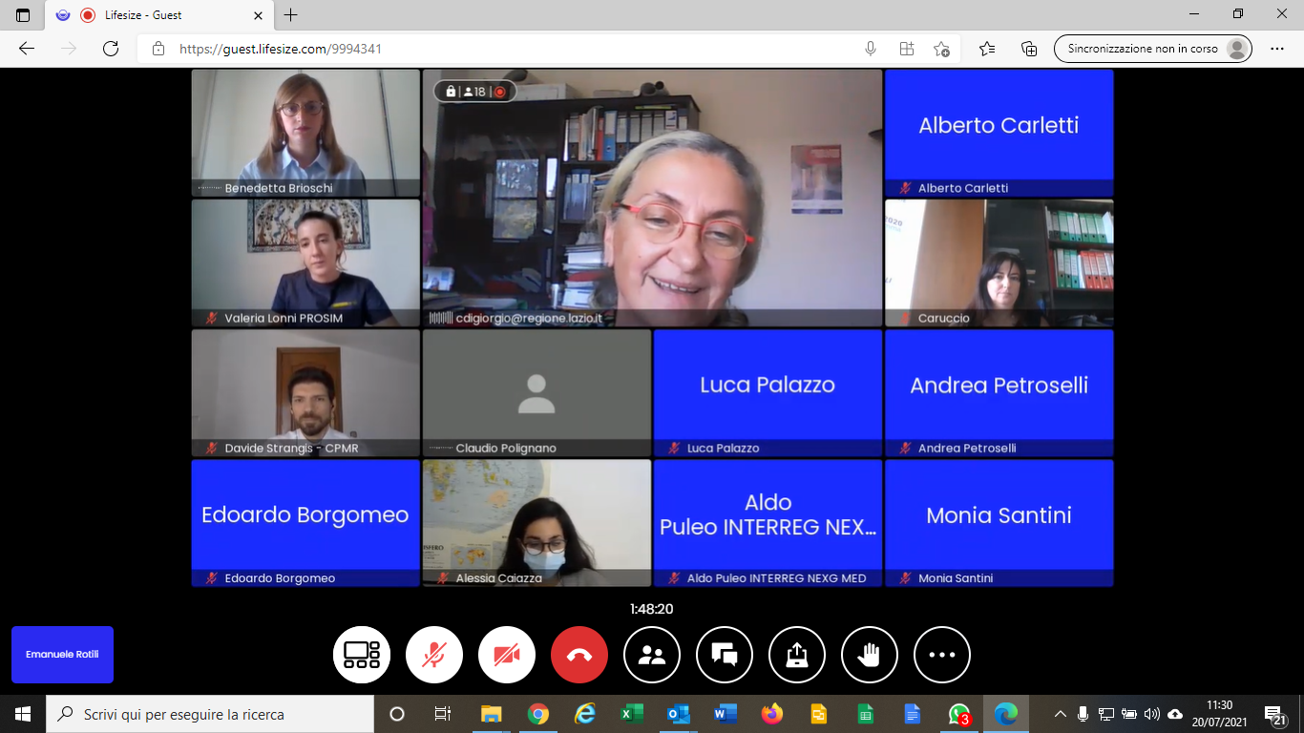Click the Sincronizzazione non in corso profile button
Screen dimensions: 1304x733
tap(1152, 49)
